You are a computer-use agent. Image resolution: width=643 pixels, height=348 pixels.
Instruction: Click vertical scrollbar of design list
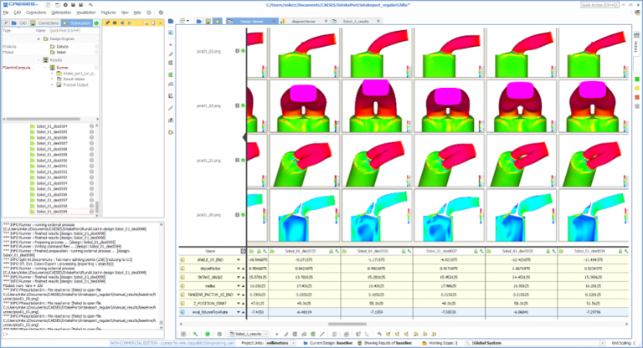click(97, 207)
